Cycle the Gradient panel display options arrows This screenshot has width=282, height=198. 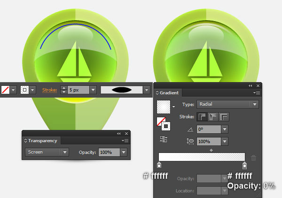coord(157,92)
